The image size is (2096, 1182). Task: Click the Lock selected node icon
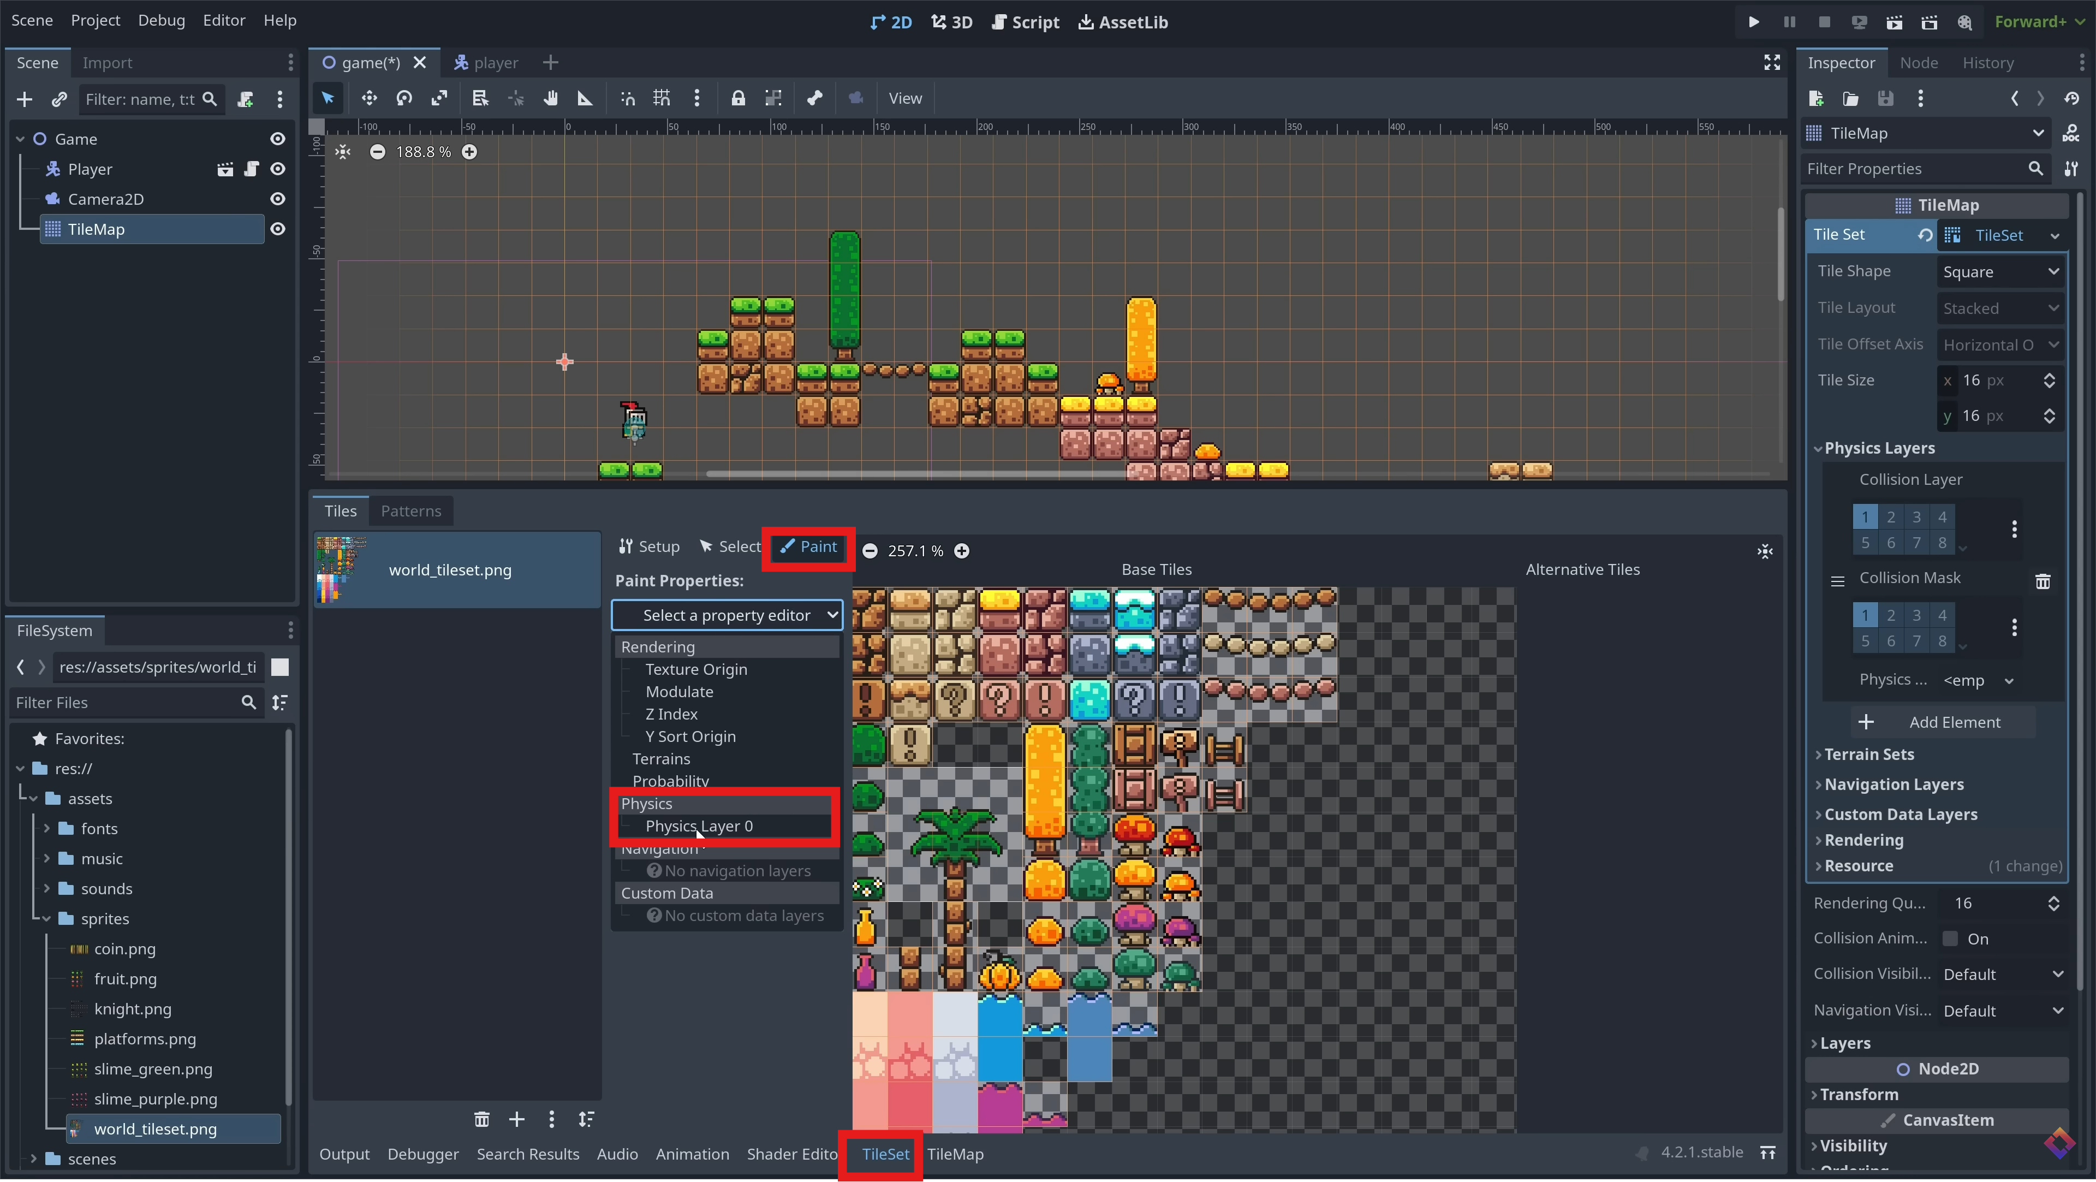738,98
